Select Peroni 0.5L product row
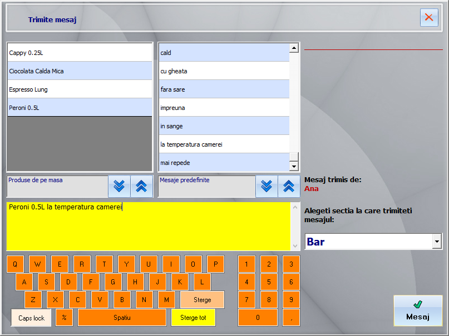 [x=80, y=107]
